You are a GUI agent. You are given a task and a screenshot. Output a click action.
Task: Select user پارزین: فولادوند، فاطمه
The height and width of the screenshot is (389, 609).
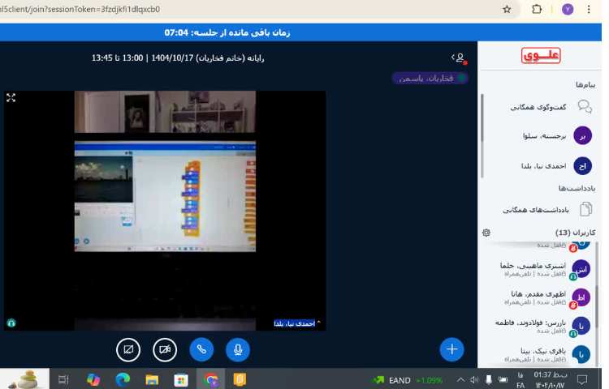(x=538, y=326)
